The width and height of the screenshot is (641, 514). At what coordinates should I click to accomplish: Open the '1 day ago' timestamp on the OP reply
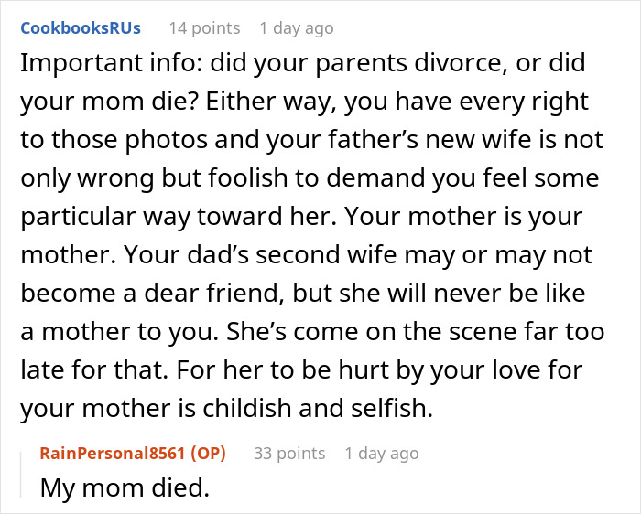381,453
